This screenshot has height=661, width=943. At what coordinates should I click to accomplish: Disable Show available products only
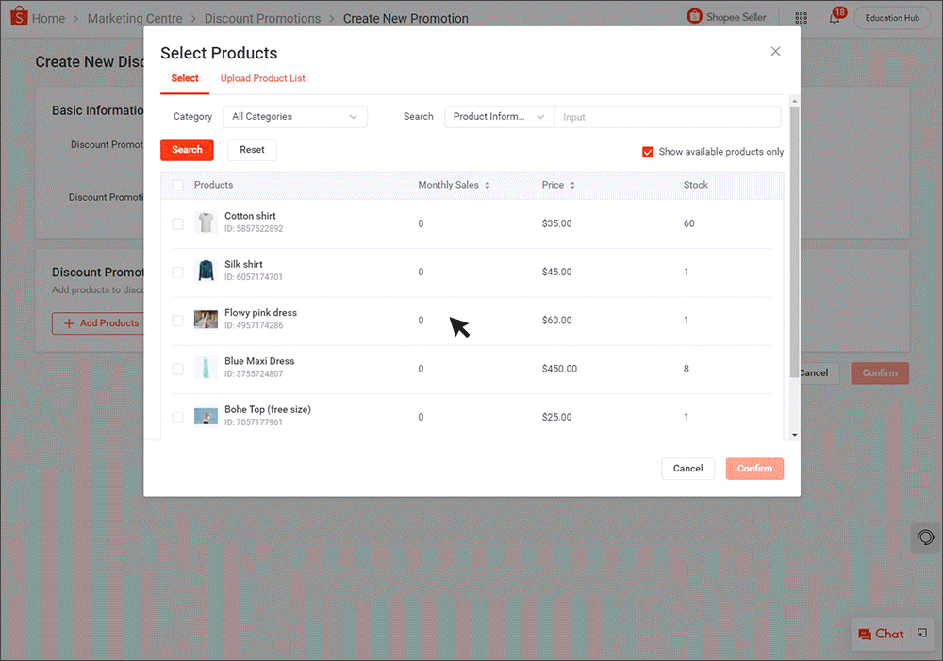click(648, 151)
